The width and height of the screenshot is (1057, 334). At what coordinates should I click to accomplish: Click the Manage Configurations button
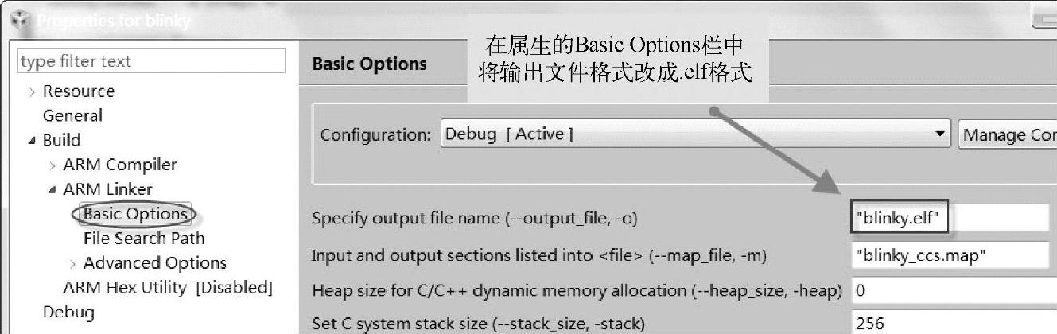(1008, 134)
